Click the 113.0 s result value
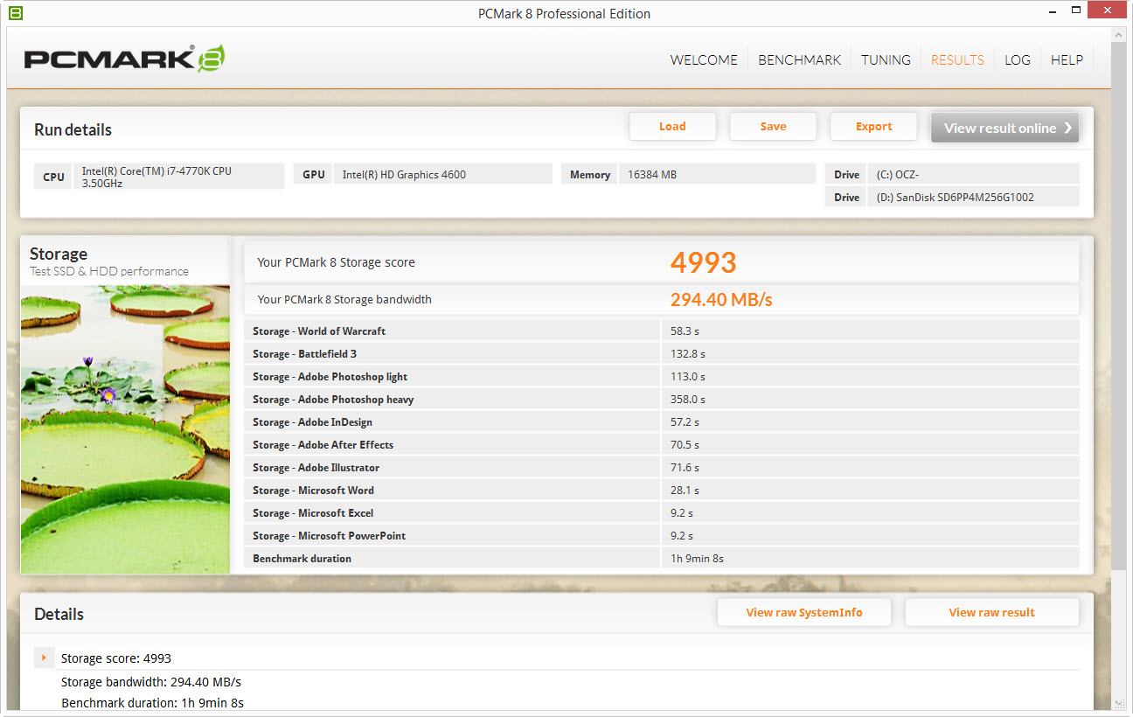This screenshot has width=1133, height=717. point(688,377)
